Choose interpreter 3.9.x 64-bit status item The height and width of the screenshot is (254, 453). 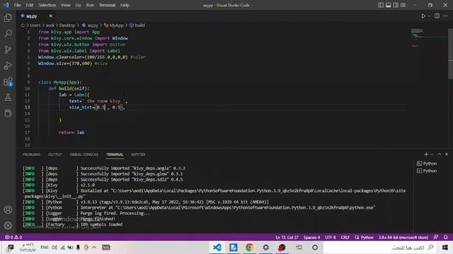click(403, 237)
